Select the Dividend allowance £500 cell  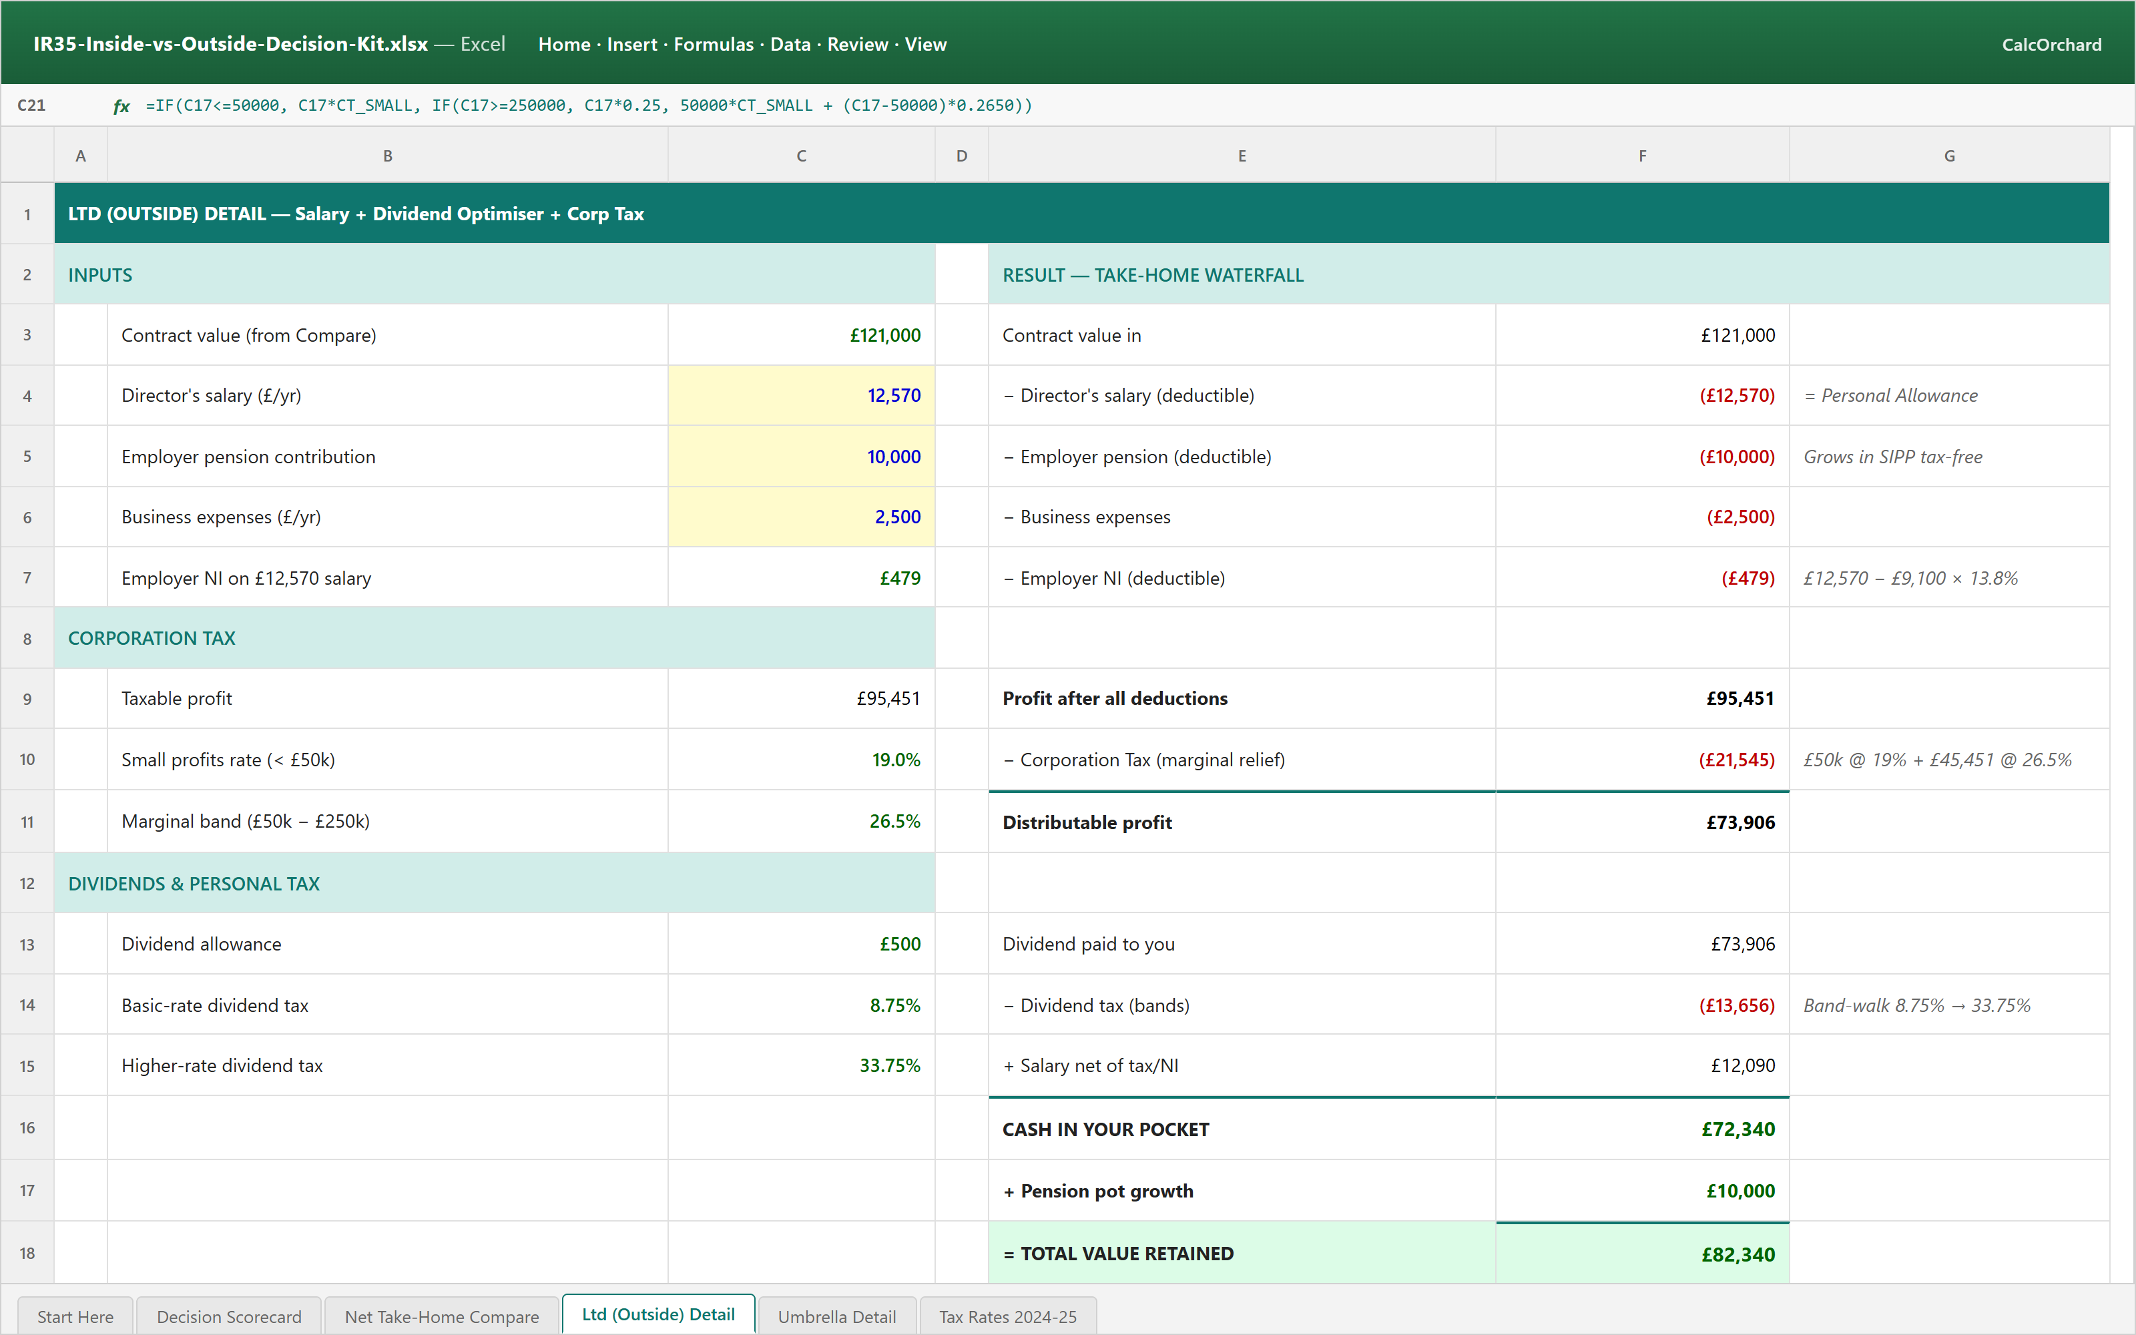click(x=800, y=944)
